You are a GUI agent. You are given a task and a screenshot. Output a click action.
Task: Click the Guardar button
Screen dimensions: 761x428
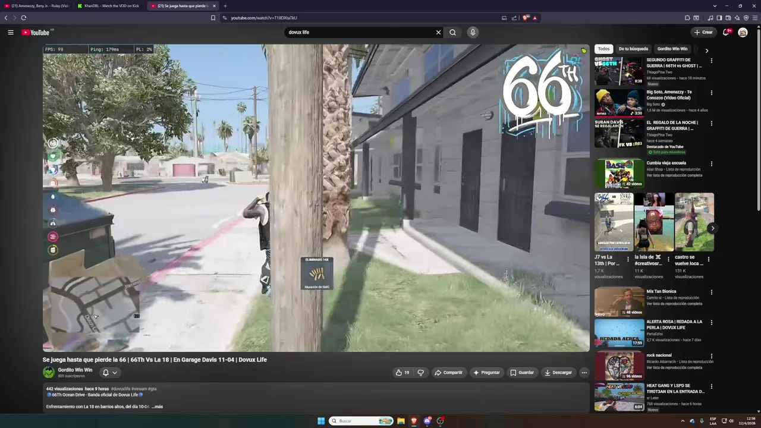click(x=522, y=373)
